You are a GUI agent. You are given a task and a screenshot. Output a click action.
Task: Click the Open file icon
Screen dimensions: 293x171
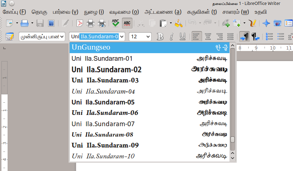click(x=25, y=23)
